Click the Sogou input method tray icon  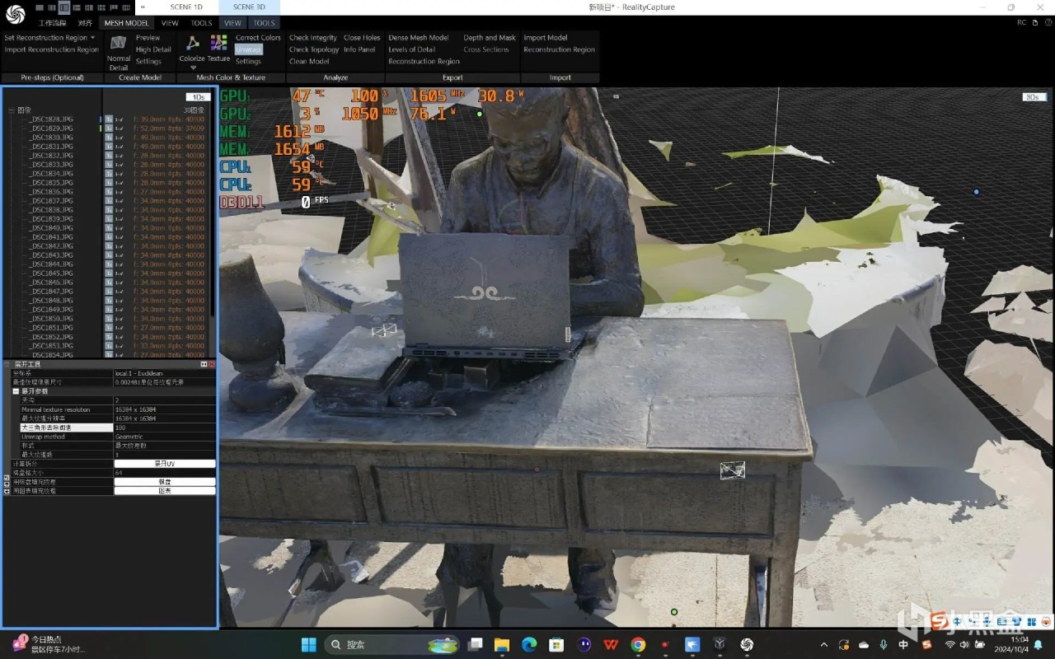[x=926, y=644]
